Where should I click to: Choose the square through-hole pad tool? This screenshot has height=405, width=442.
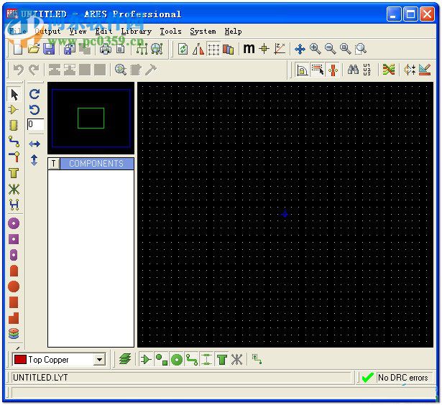point(14,239)
